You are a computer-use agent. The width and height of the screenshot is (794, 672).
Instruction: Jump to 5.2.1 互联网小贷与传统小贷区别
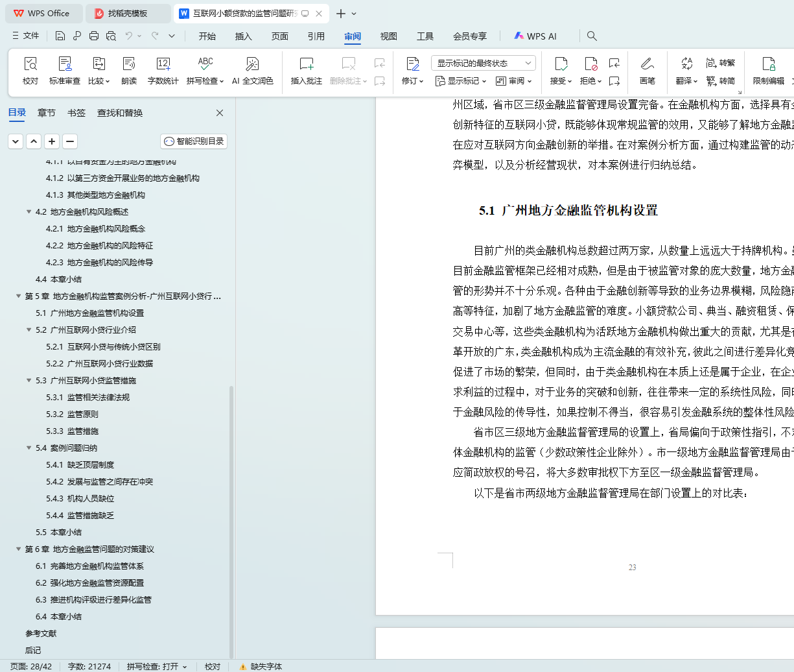(103, 347)
